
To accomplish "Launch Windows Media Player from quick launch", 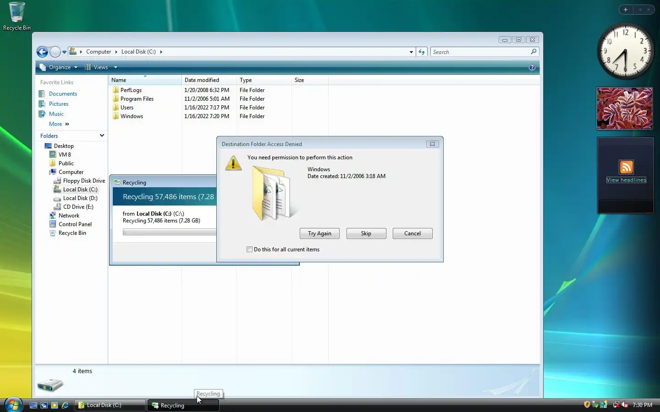I will pos(55,405).
